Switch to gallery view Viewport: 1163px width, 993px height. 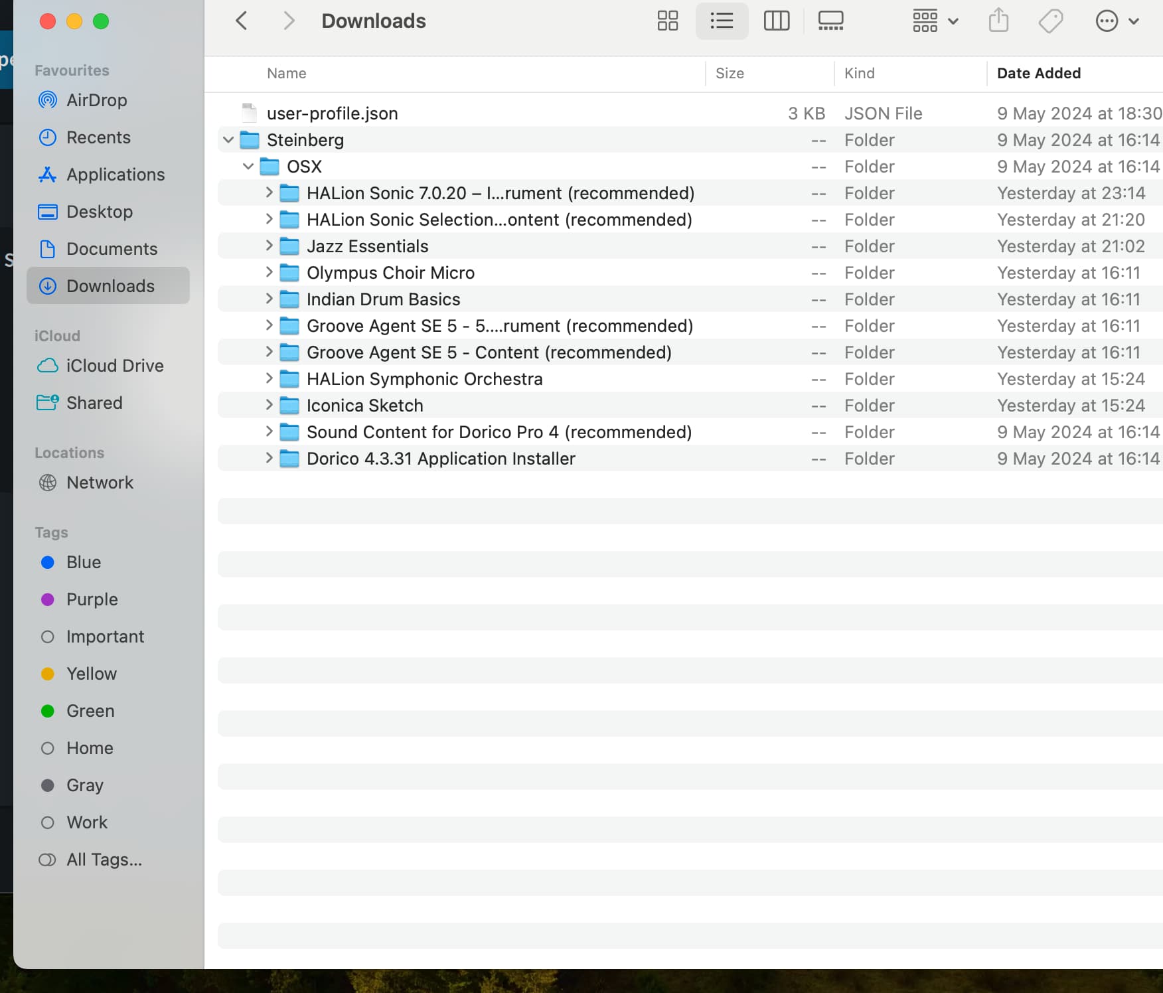830,21
